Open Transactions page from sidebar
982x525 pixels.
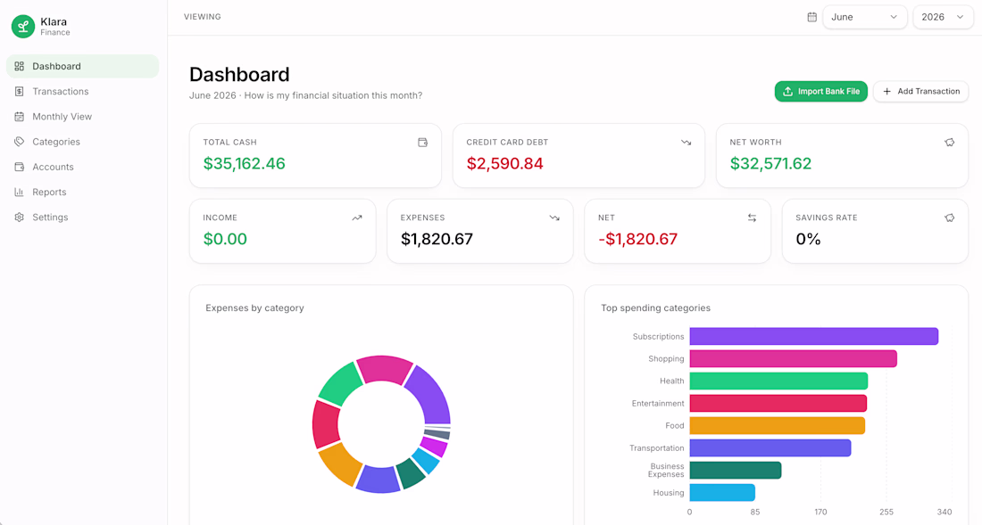point(83,91)
